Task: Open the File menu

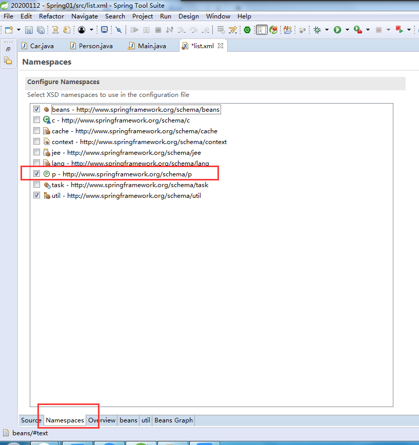Action: pyautogui.click(x=9, y=16)
